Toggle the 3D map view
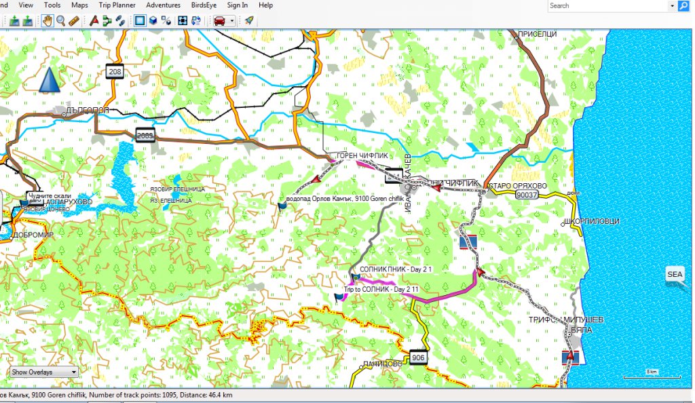Viewport: 695px width, 403px height. [x=153, y=20]
